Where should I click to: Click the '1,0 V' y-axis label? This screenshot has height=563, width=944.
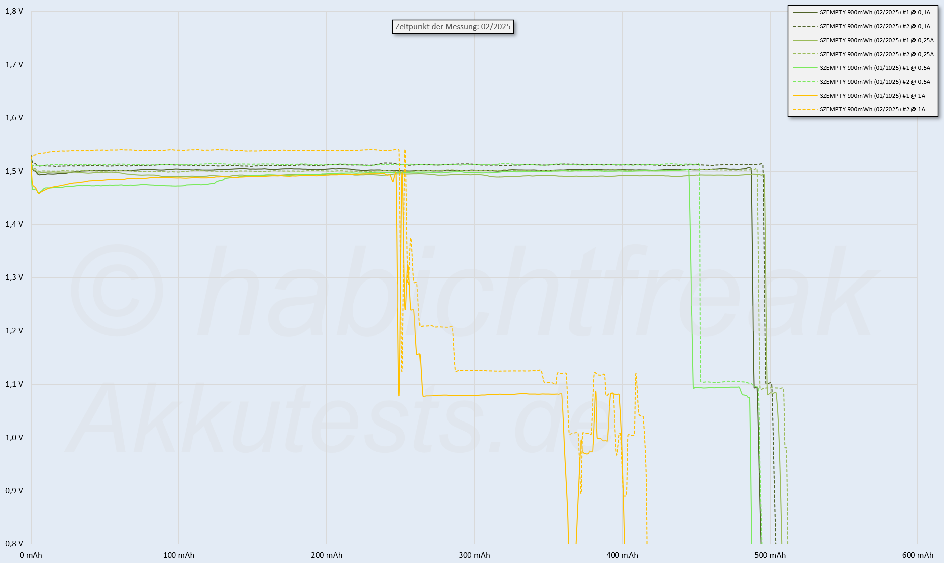[14, 438]
